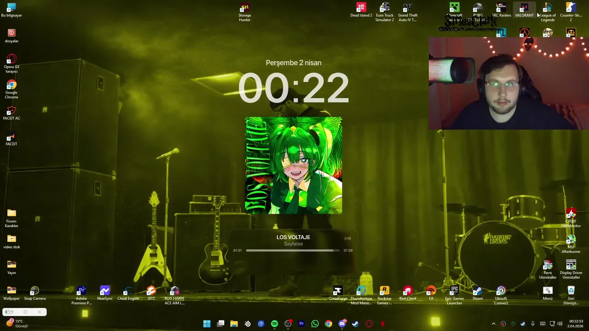Launch Euro Truck Simulator 2
The image size is (589, 331).
point(385,12)
